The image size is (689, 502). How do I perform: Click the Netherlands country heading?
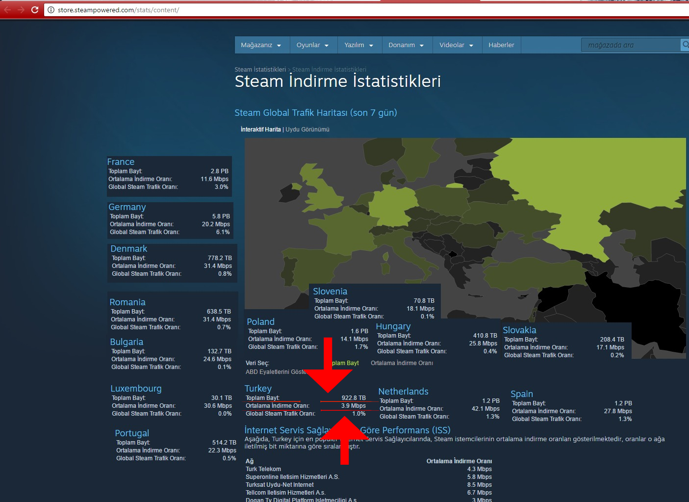pyautogui.click(x=403, y=392)
